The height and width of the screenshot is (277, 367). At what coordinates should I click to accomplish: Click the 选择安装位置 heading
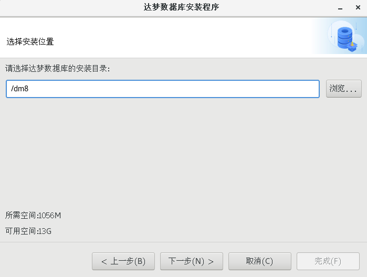click(30, 41)
